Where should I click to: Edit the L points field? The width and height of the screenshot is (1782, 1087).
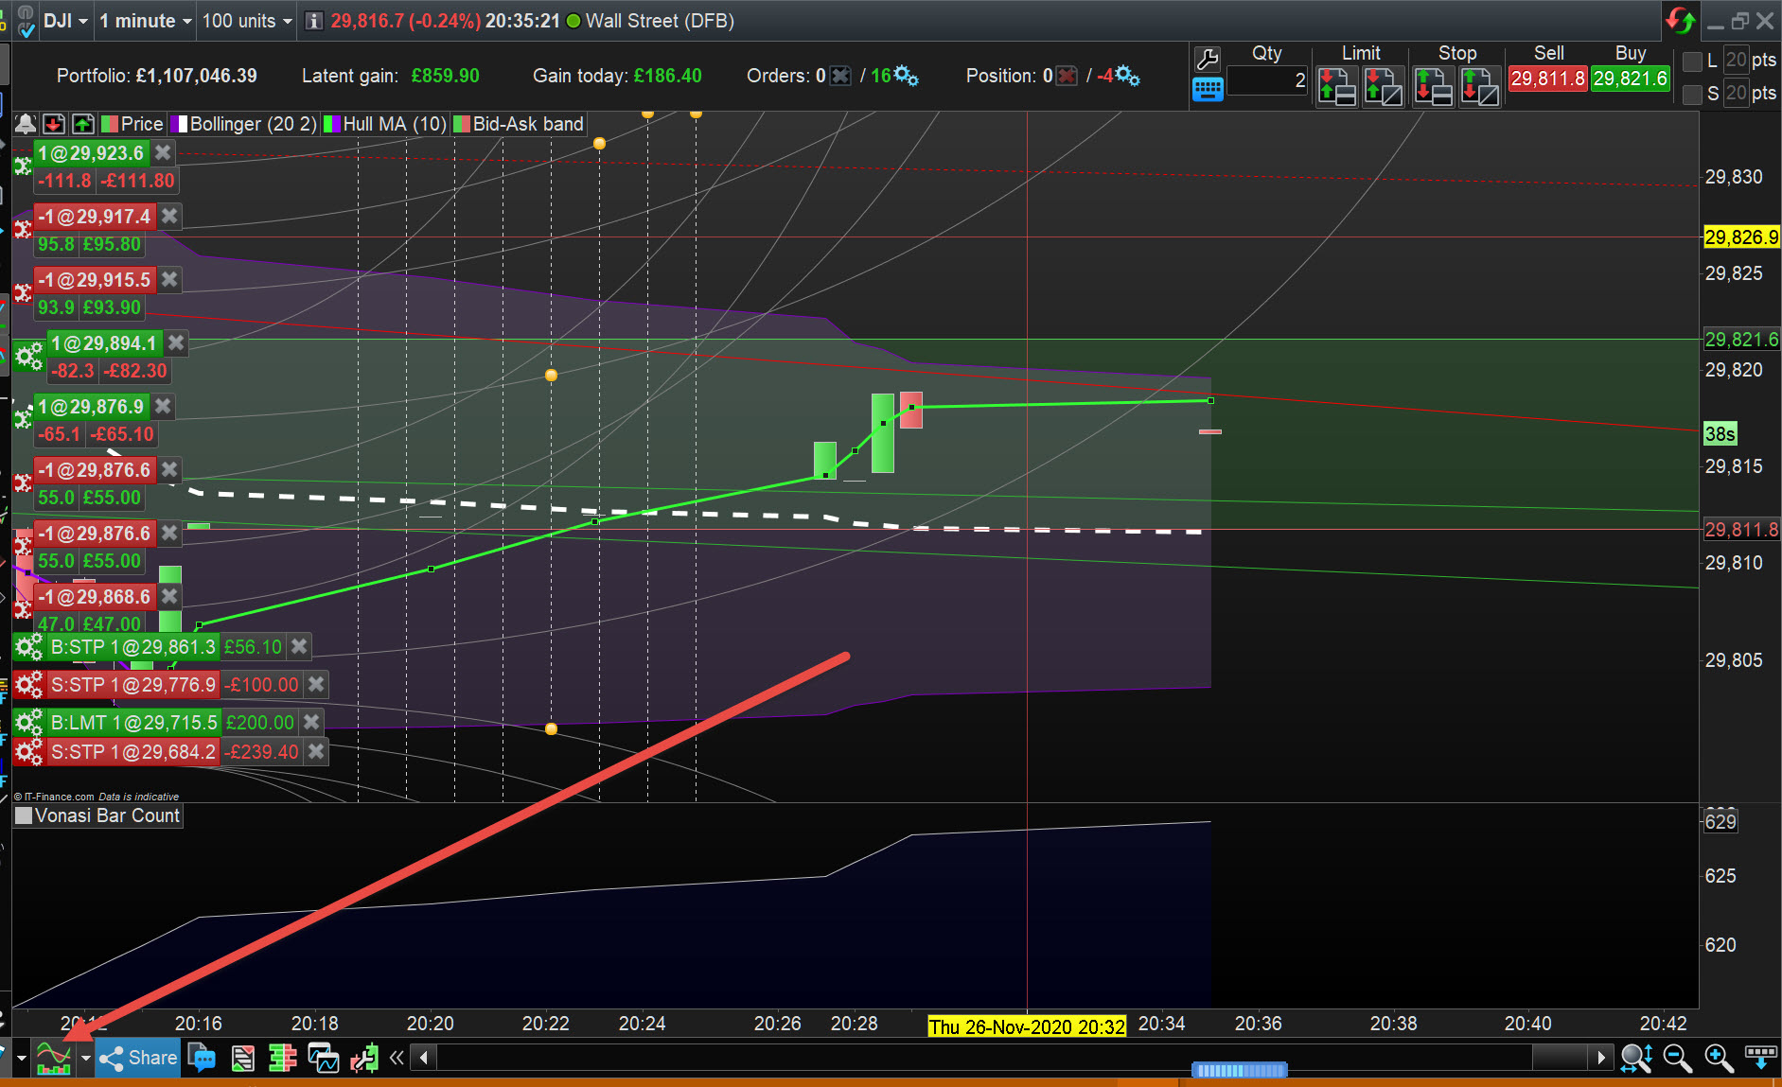[x=1736, y=61]
